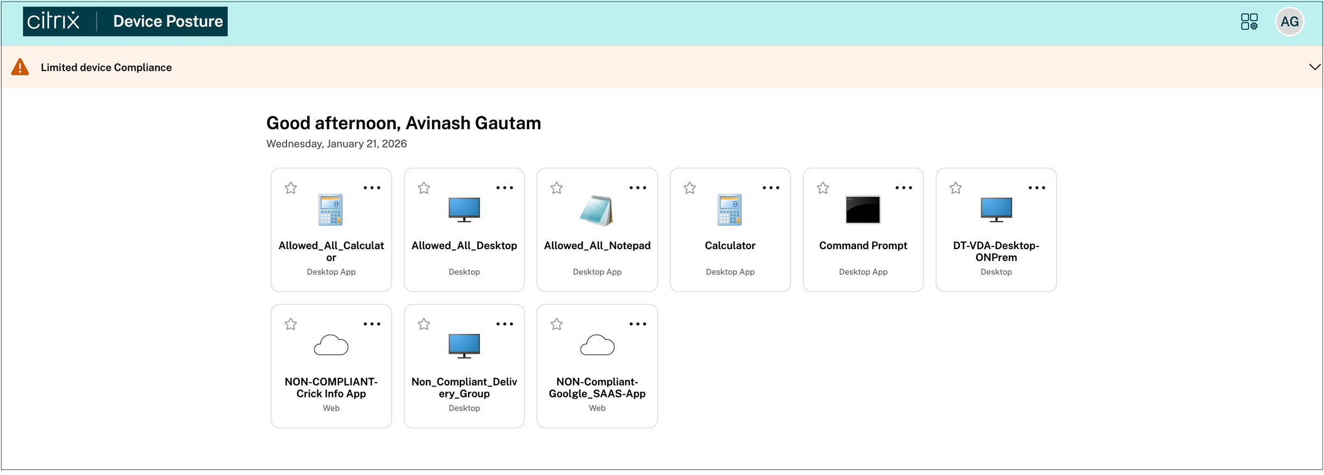Star the Command Prompt app
Viewport: 1324px width, 475px height.
point(823,188)
